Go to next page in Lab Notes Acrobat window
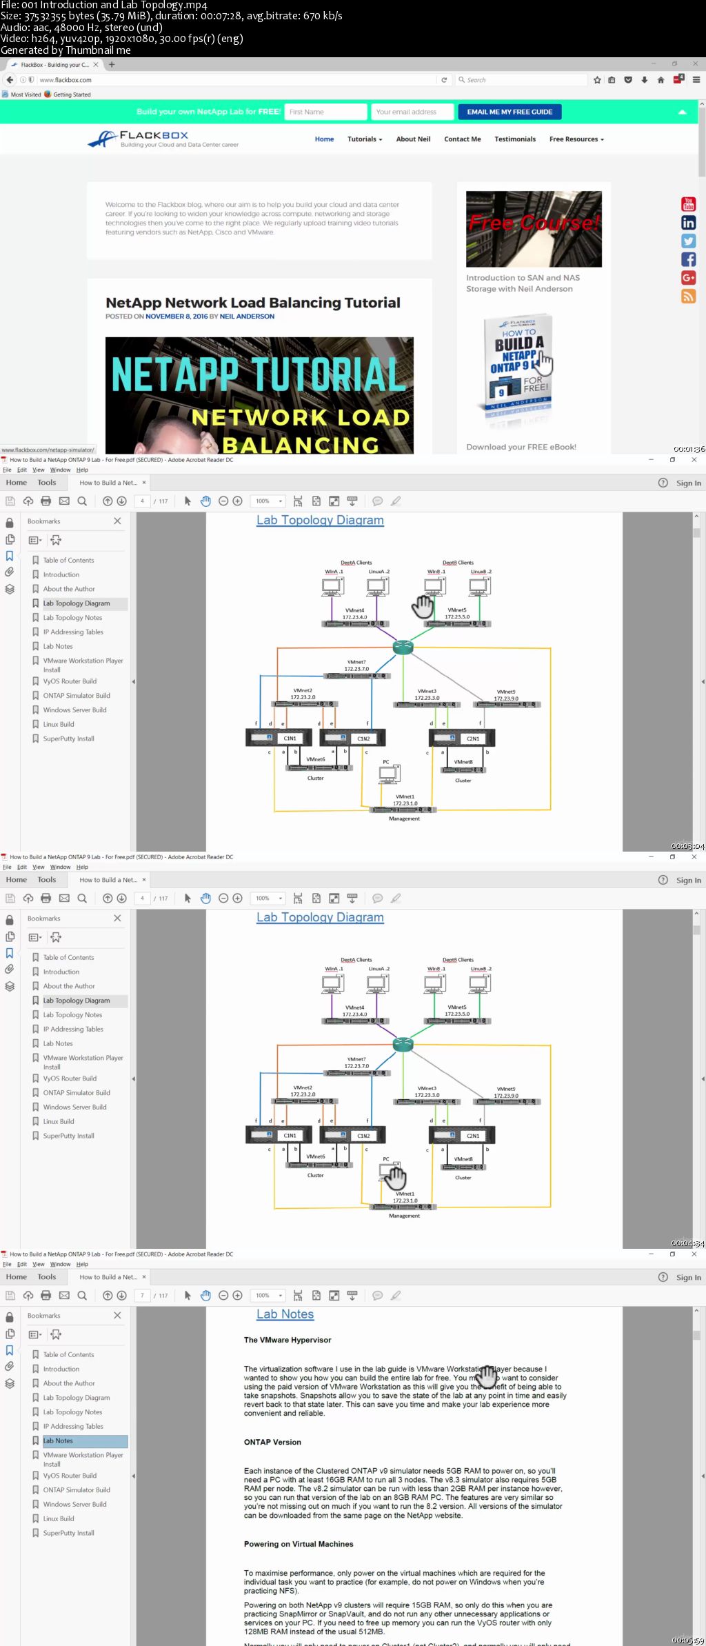The image size is (706, 1646). point(121,1296)
